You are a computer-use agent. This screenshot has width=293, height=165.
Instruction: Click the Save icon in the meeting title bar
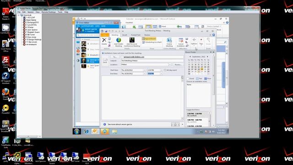pyautogui.click(x=106, y=31)
